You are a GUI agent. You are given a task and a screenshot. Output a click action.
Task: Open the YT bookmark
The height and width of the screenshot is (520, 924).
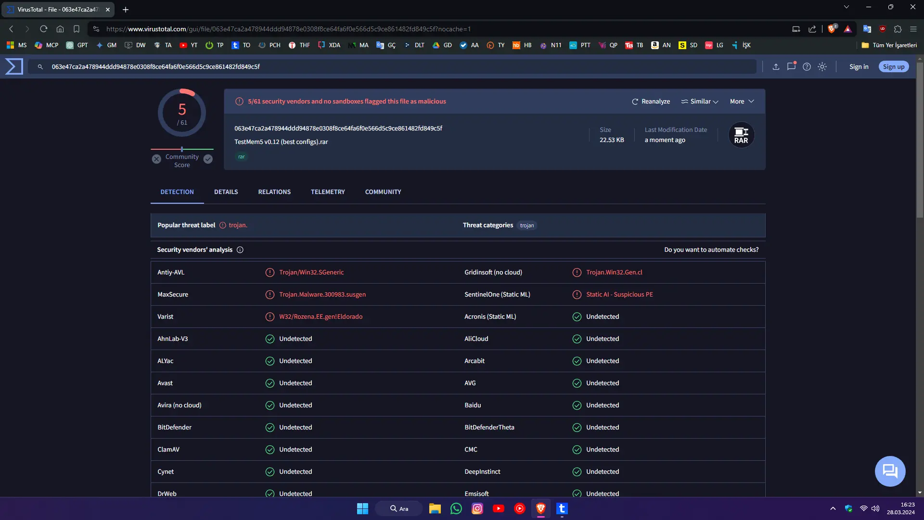189,45
